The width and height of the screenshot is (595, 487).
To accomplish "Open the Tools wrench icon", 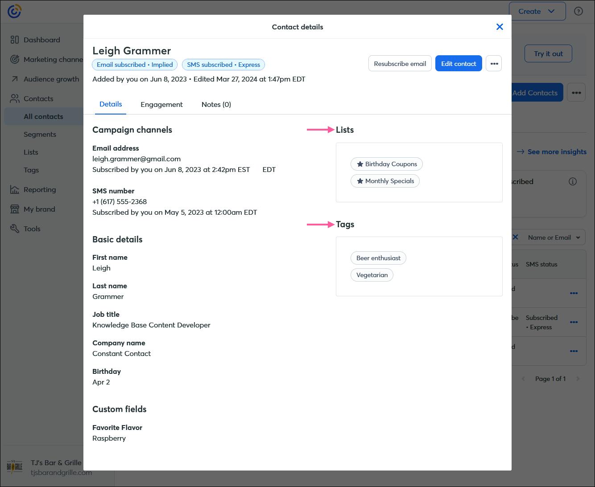I will (15, 229).
